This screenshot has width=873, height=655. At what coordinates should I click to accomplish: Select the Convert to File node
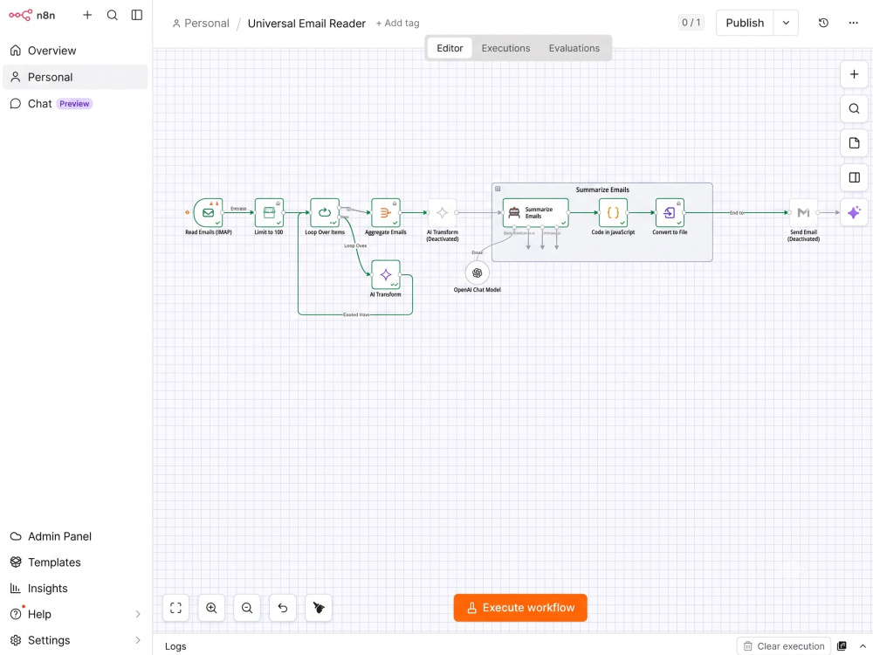tap(670, 213)
